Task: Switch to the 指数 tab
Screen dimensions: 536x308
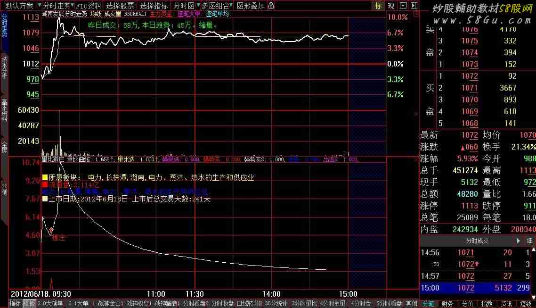Action: [487, 304]
